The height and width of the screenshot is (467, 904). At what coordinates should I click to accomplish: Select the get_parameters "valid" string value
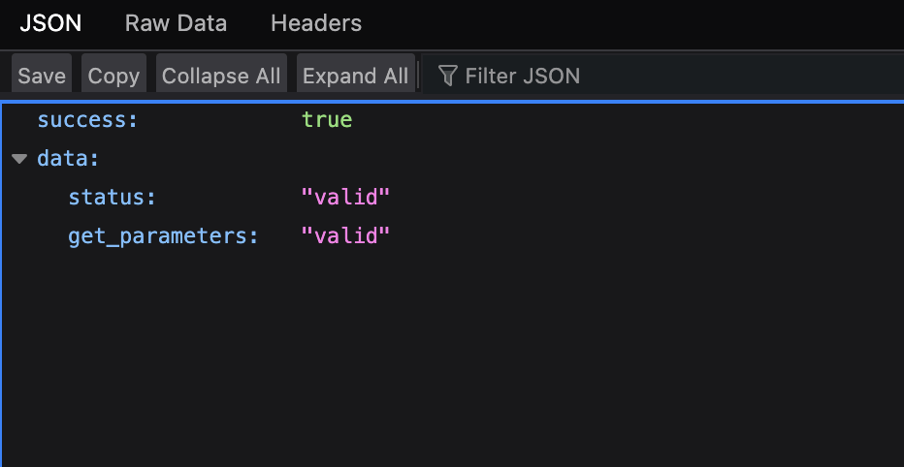(346, 236)
